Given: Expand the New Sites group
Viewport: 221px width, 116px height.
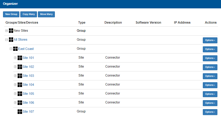Looking at the screenshot, I should point(7,31).
